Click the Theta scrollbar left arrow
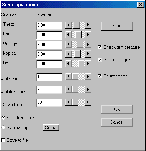 point(69,25)
